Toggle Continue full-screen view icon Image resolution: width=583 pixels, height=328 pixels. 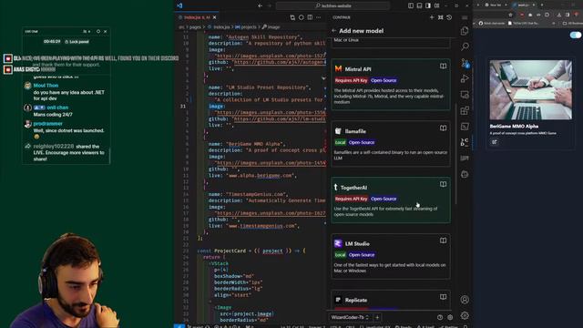coord(441,17)
